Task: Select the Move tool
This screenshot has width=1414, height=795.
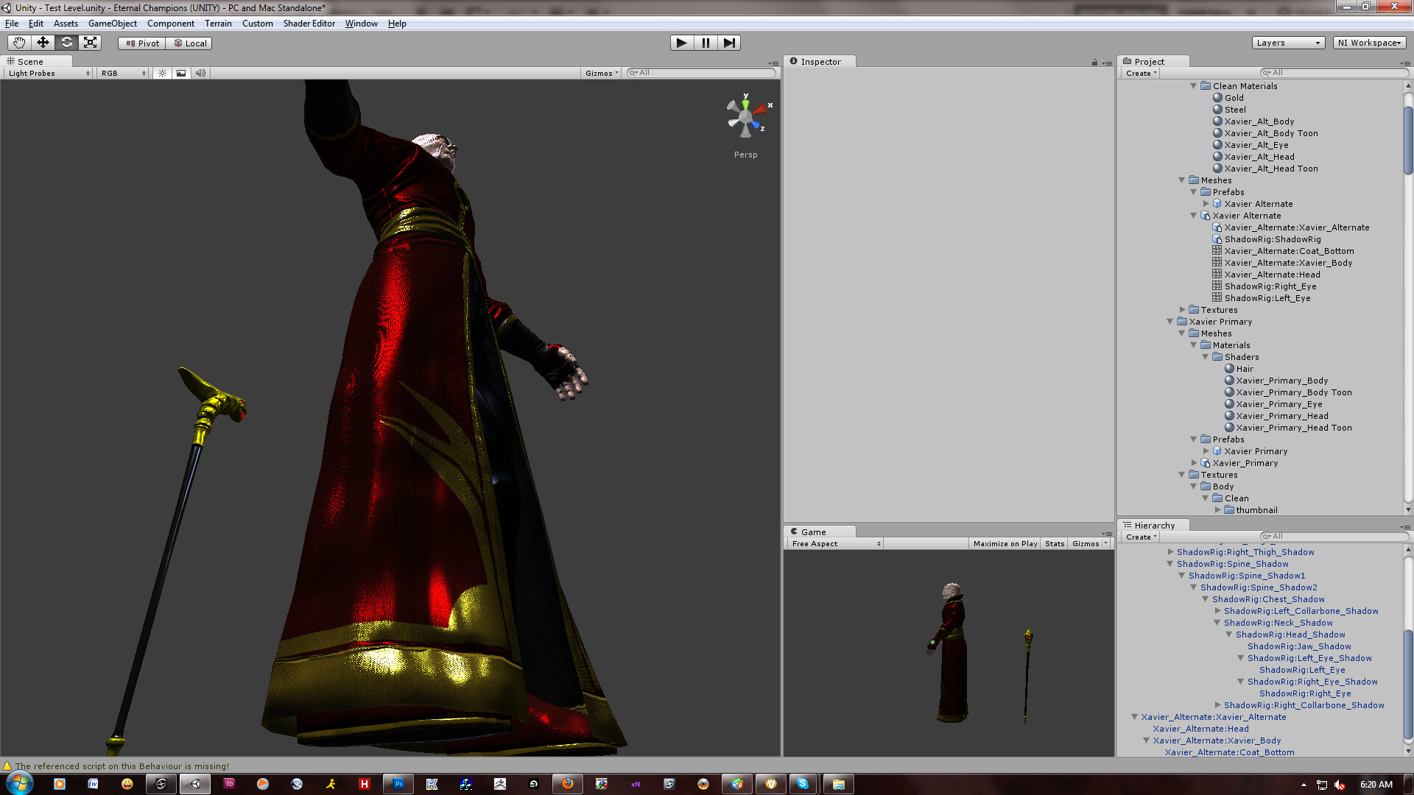Action: [x=43, y=43]
